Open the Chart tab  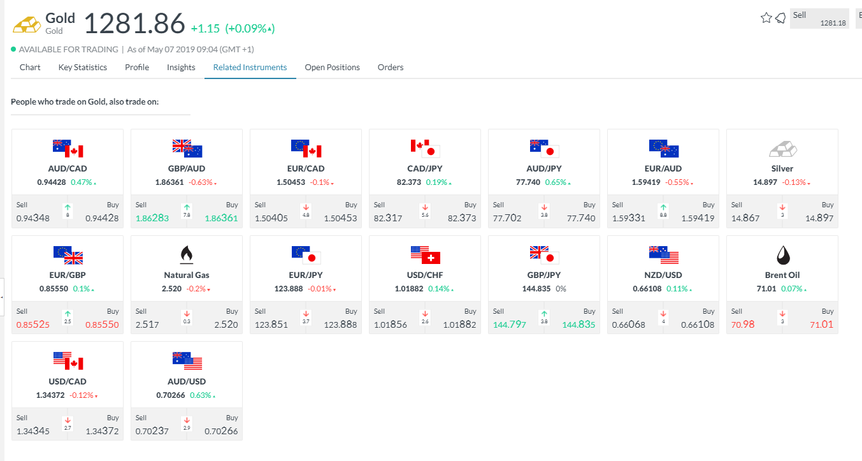pyautogui.click(x=30, y=68)
